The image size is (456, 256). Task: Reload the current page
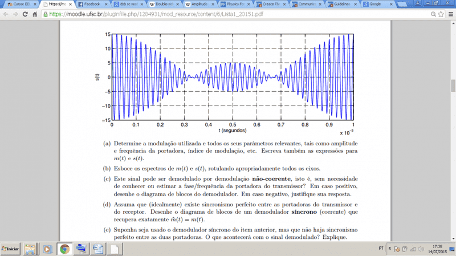click(26, 14)
